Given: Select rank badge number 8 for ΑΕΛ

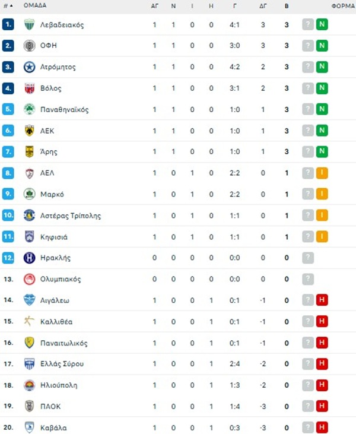Looking at the screenshot, I should pos(8,173).
